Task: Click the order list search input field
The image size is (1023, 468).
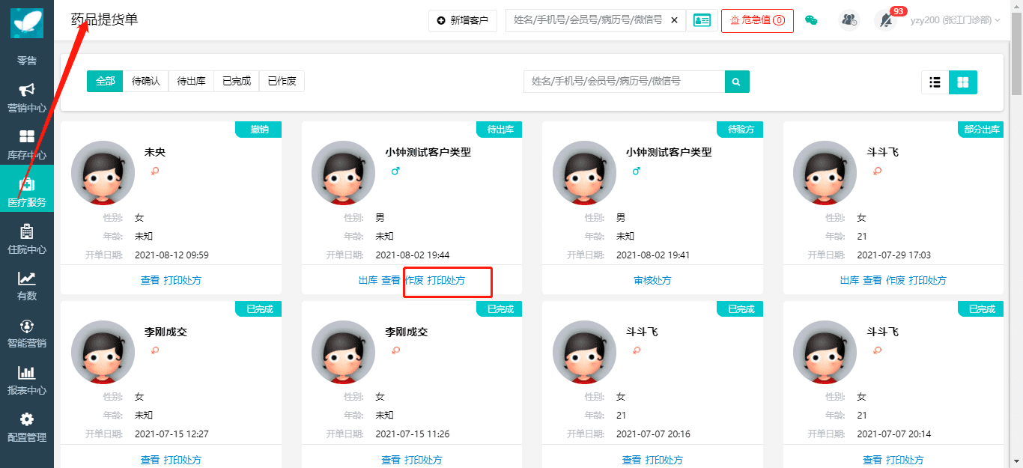Action: point(623,81)
